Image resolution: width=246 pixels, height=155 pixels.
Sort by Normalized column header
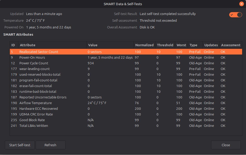click(144, 45)
